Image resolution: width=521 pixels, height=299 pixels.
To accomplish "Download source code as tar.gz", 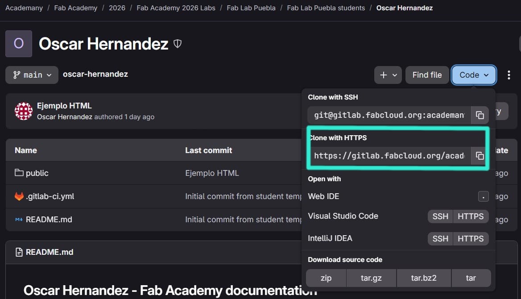I will pyautogui.click(x=371, y=278).
